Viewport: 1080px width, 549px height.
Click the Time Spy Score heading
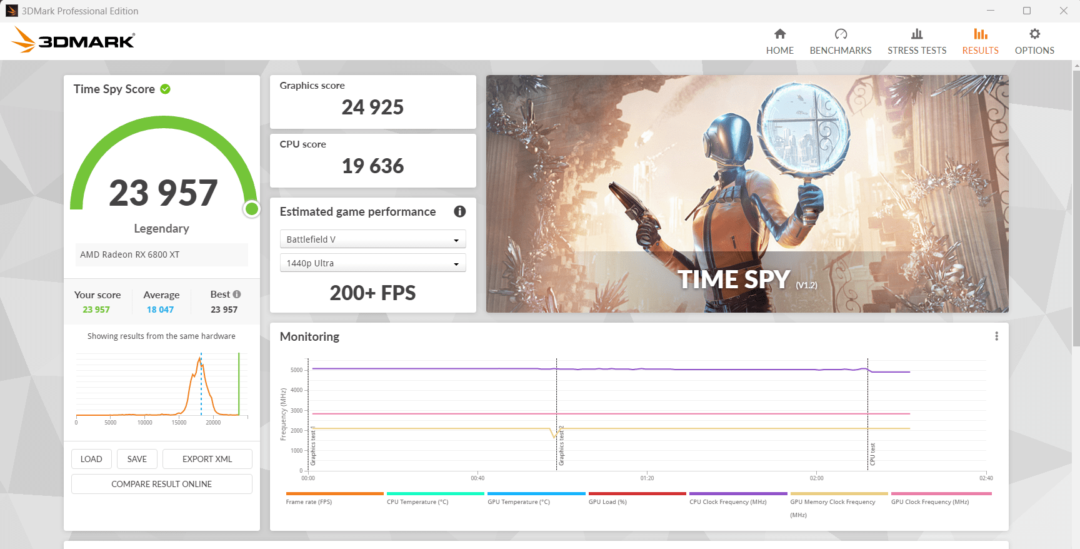pos(114,89)
